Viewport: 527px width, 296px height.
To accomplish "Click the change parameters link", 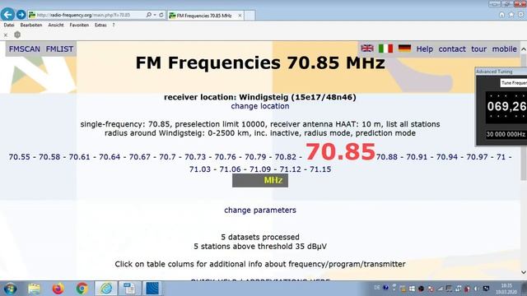I will coord(260,210).
